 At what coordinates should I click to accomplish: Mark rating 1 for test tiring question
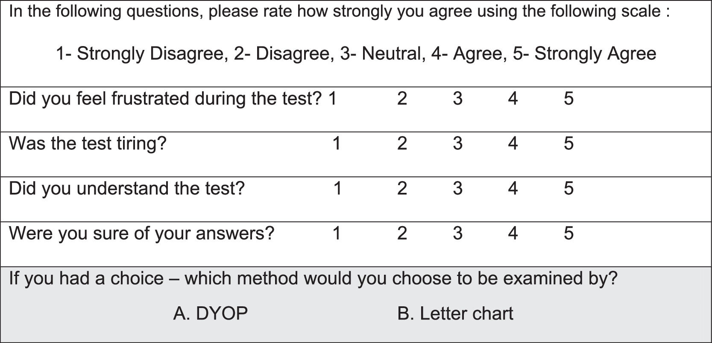(337, 144)
